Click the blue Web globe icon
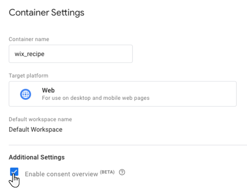This screenshot has height=189, width=247. click(25, 94)
